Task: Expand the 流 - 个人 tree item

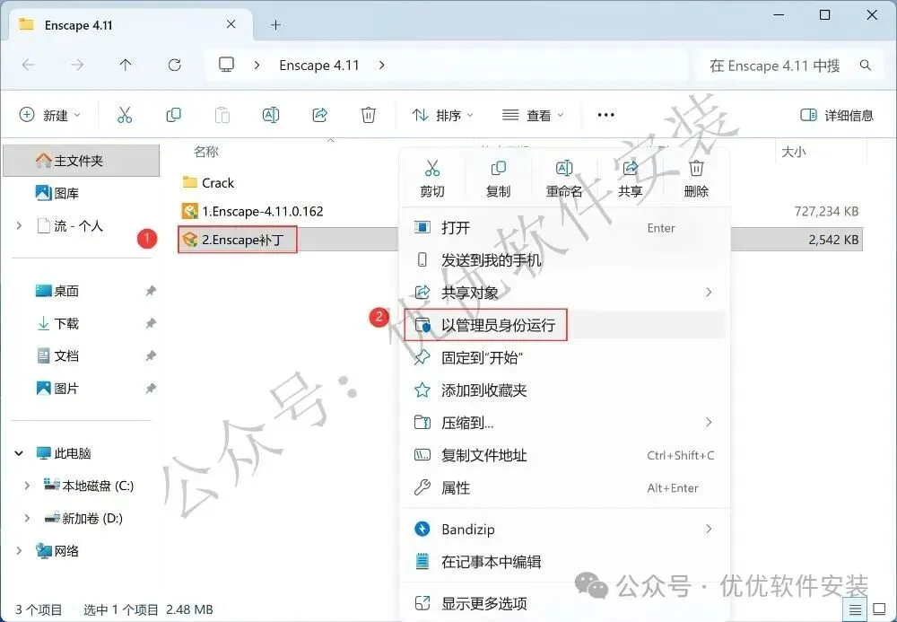Action: pyautogui.click(x=19, y=226)
